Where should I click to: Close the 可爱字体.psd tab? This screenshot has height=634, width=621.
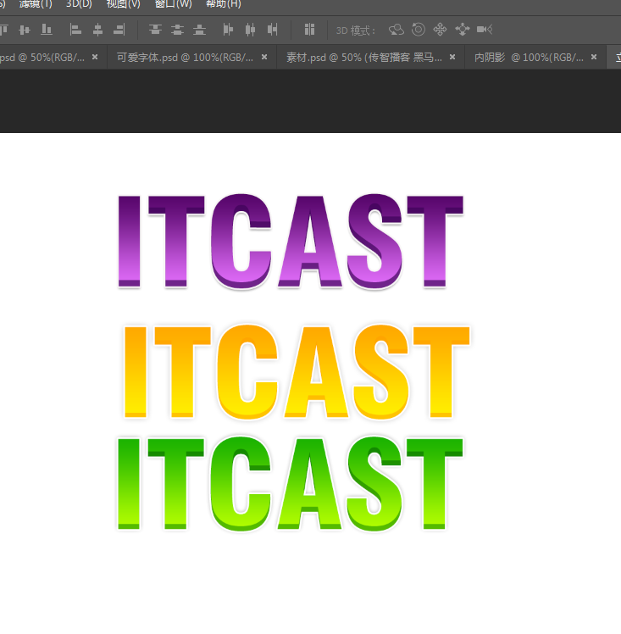[x=264, y=57]
